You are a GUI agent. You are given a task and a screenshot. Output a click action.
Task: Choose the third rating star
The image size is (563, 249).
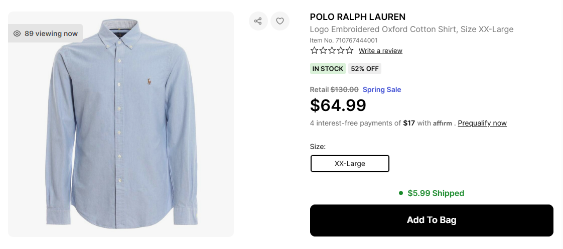click(x=332, y=50)
